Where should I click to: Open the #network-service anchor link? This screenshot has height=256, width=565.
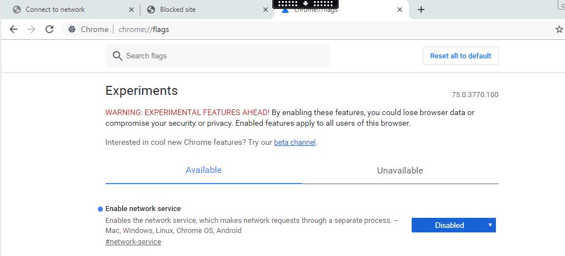(x=133, y=241)
